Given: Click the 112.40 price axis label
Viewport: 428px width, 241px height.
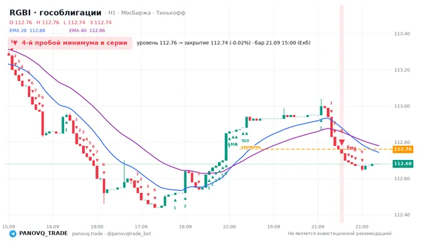Looking at the screenshot, I should 402,215.
